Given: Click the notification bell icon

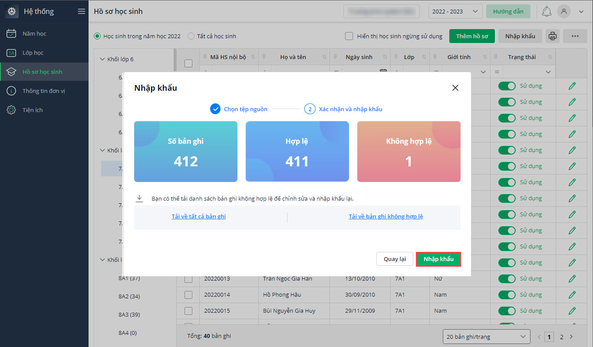Looking at the screenshot, I should [x=547, y=11].
